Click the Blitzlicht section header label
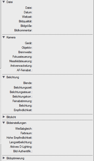 [11, 117]
